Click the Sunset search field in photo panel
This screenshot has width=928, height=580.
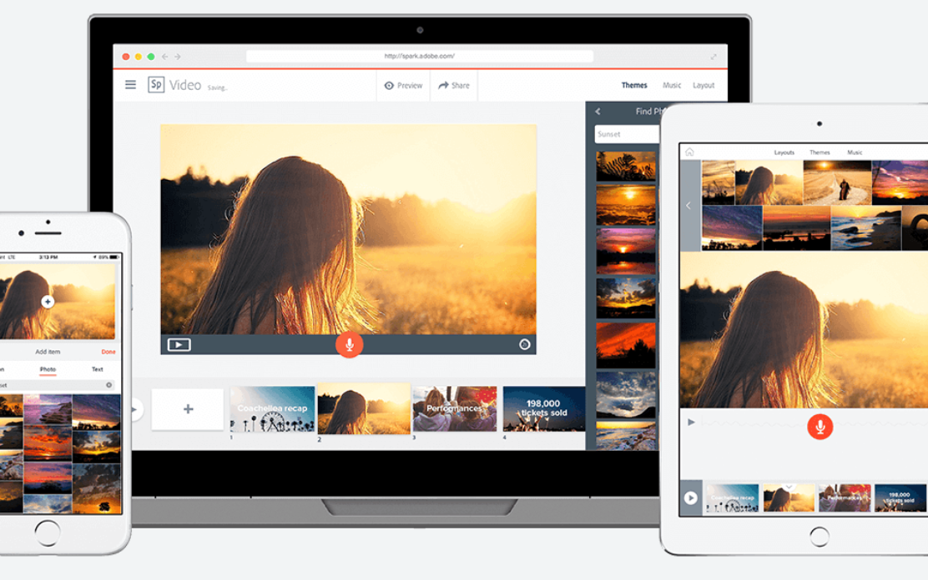(626, 134)
